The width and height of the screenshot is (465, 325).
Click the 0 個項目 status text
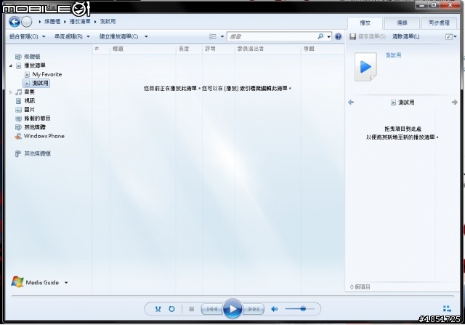pos(360,287)
